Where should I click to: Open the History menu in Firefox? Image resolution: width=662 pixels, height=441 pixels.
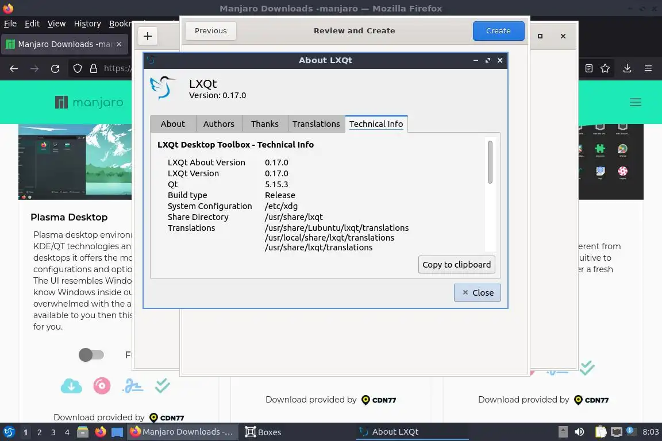coord(87,24)
